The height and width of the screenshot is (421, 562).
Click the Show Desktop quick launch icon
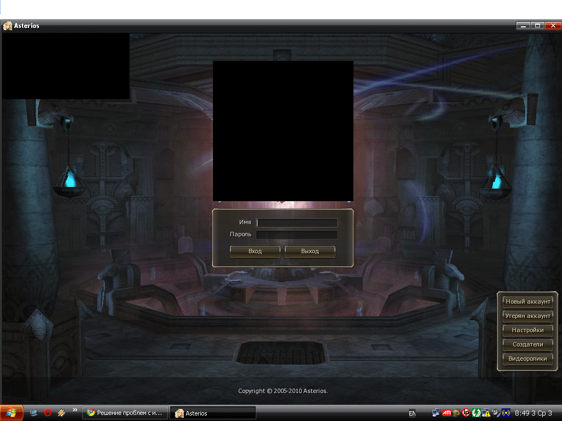[34, 413]
